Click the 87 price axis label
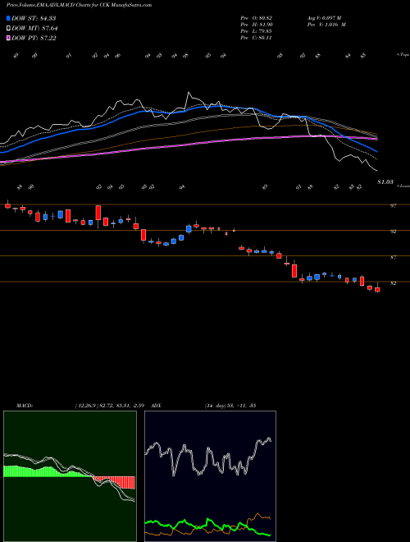The image size is (410, 542). pos(393,258)
